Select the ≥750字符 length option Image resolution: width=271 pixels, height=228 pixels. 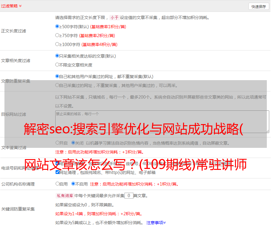57,35
